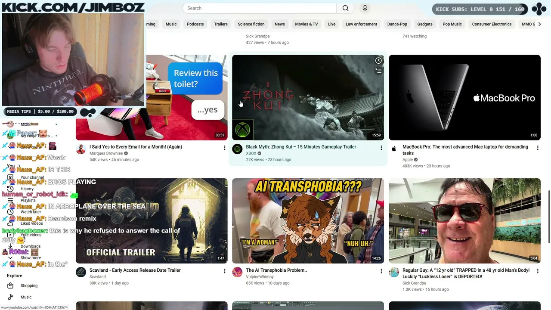Click the search magnifier button

point(345,8)
